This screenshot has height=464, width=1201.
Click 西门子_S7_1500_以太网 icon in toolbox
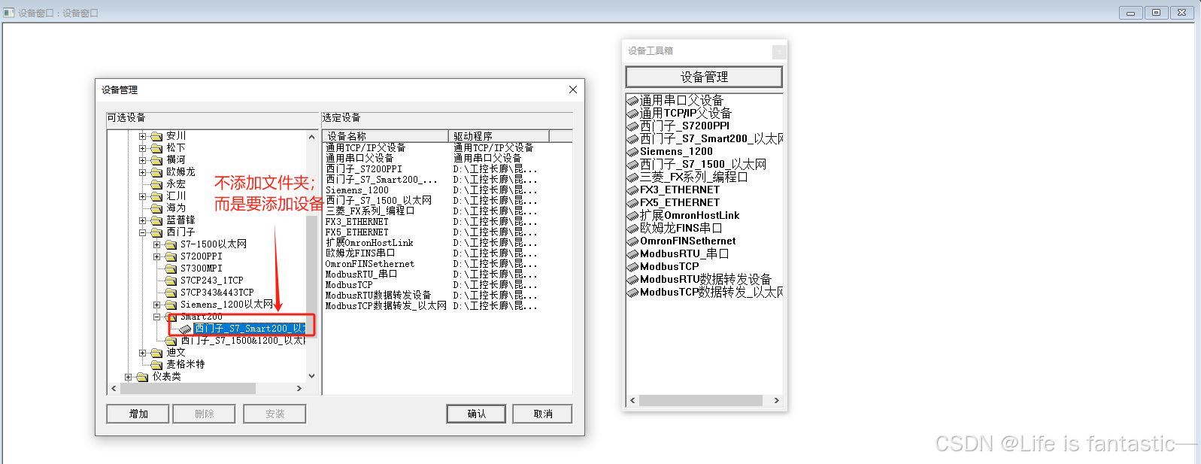pos(632,165)
